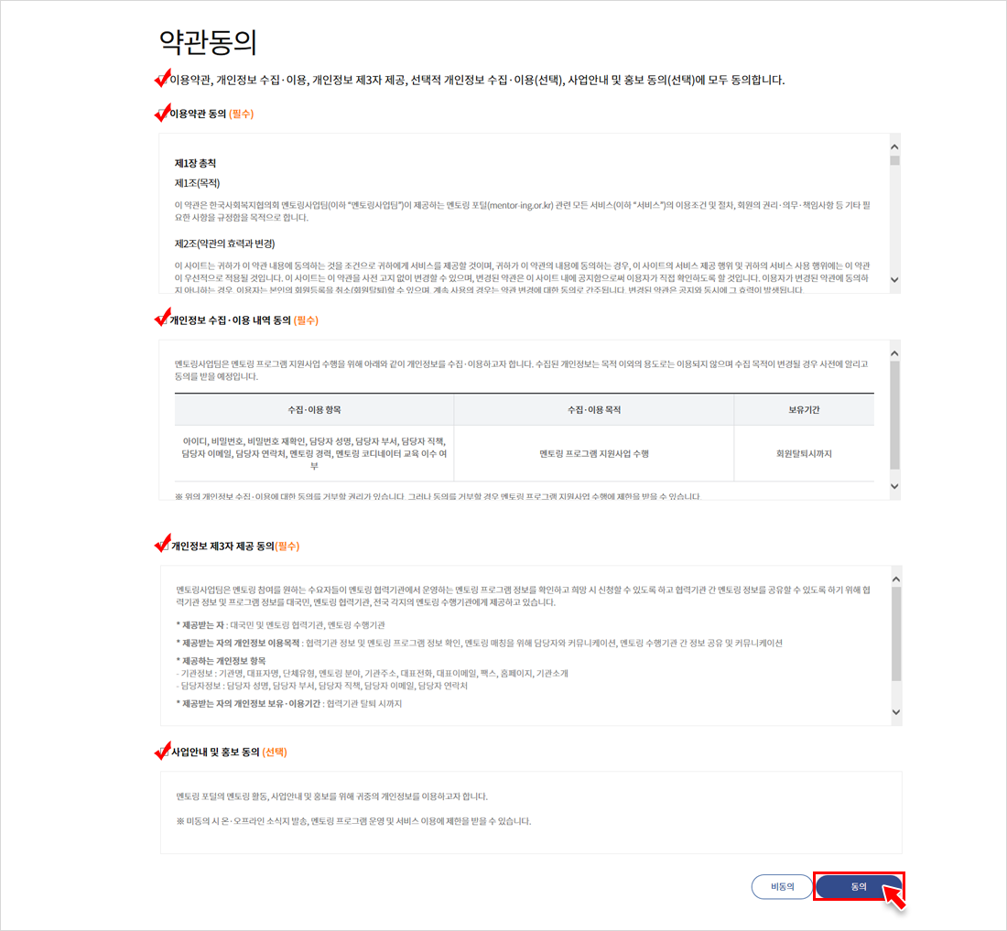This screenshot has height=931, width=1007.
Task: Click the 비동의 disagree button
Action: coord(782,887)
